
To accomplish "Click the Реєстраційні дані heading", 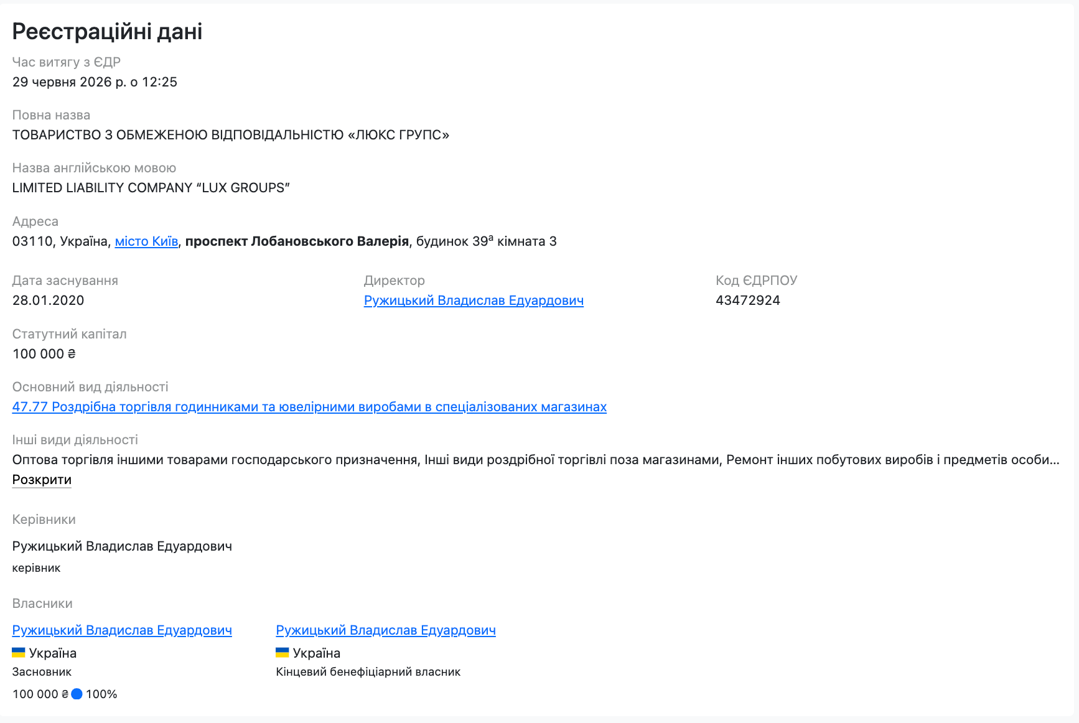I will [x=107, y=31].
